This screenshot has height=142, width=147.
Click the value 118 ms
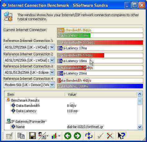(72, 111)
